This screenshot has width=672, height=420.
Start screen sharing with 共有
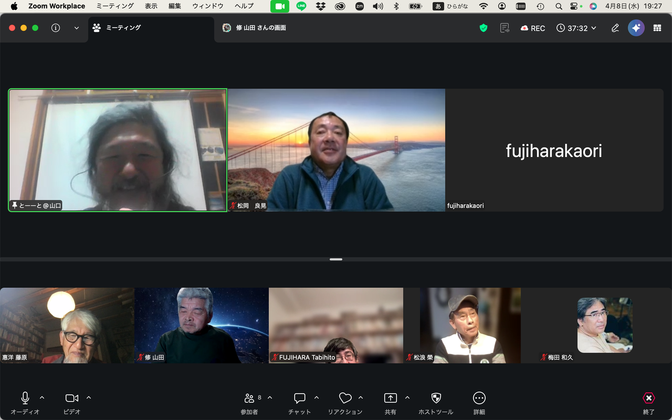point(390,403)
